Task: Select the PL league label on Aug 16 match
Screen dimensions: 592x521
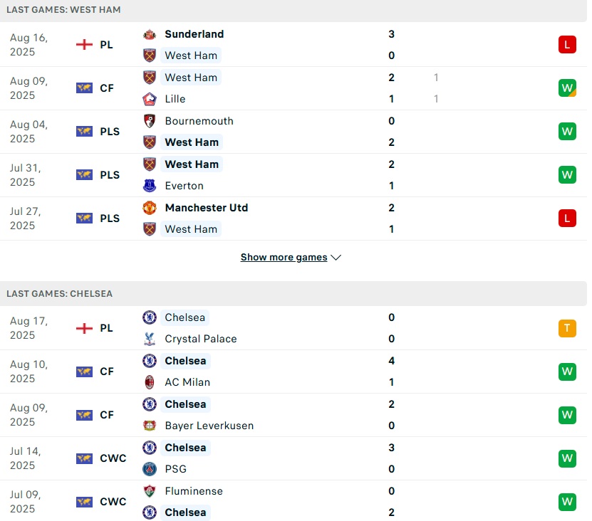Action: (106, 45)
